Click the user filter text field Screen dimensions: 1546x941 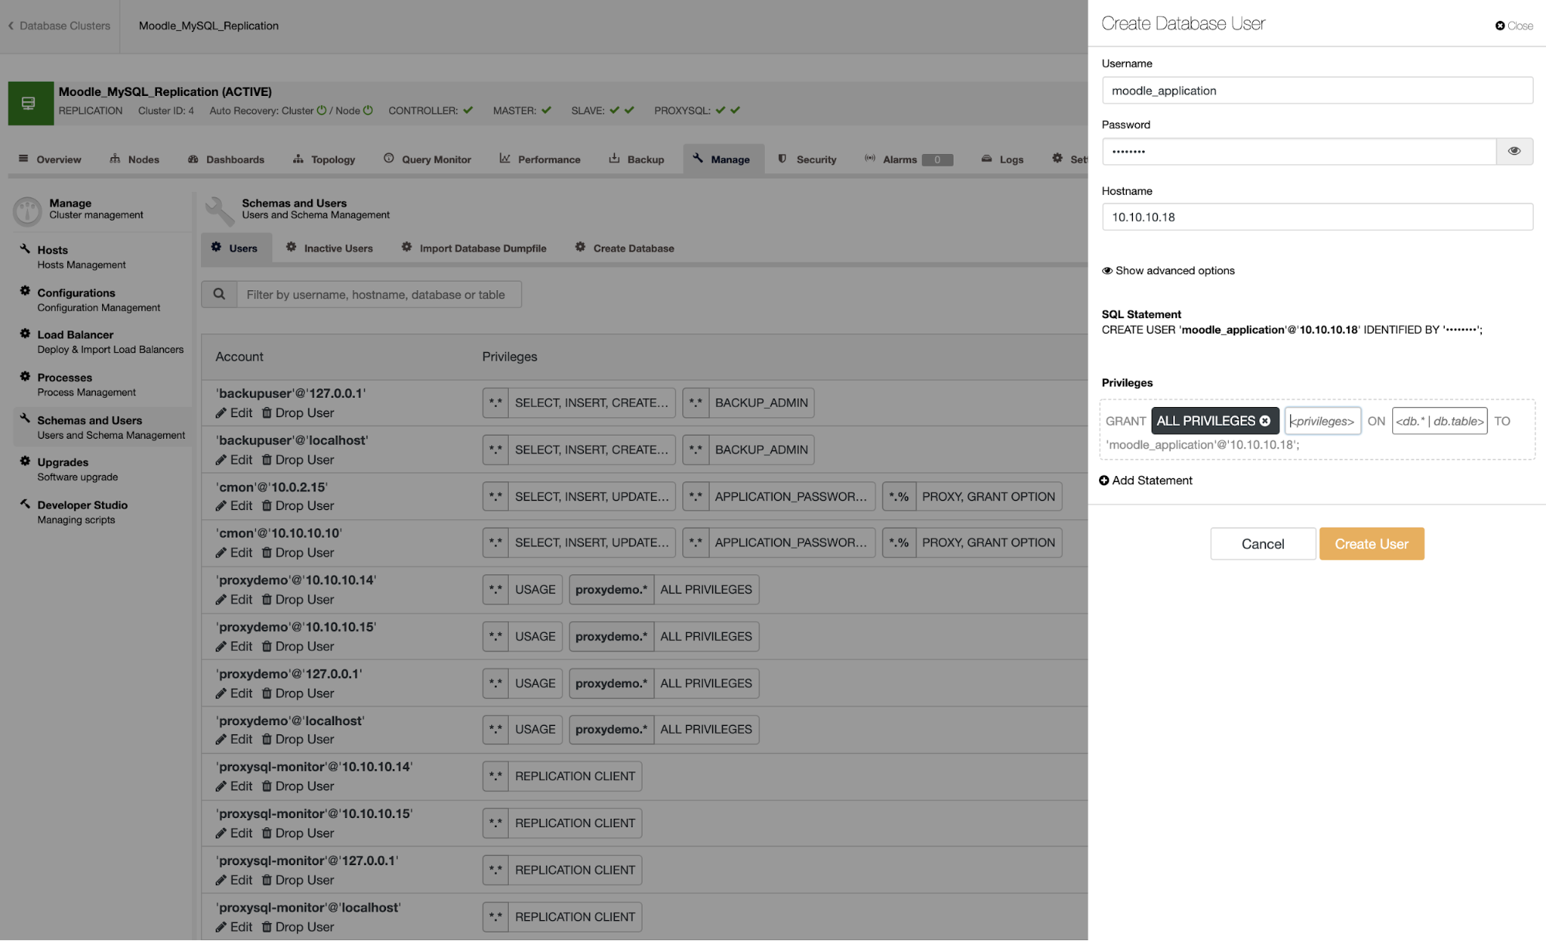[x=379, y=294]
